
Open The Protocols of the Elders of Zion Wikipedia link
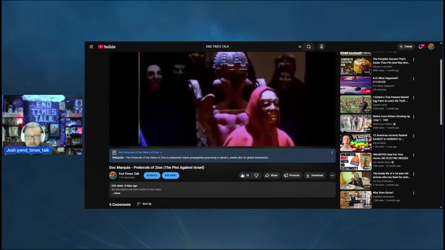click(x=140, y=152)
